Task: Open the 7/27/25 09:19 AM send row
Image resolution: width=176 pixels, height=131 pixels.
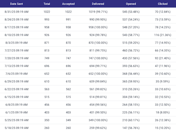Action: [88, 50]
